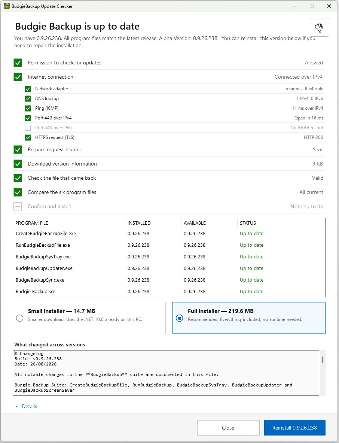Click the changelog scrollbar thumb
Viewport: 339px width, 443px height.
coord(322,359)
